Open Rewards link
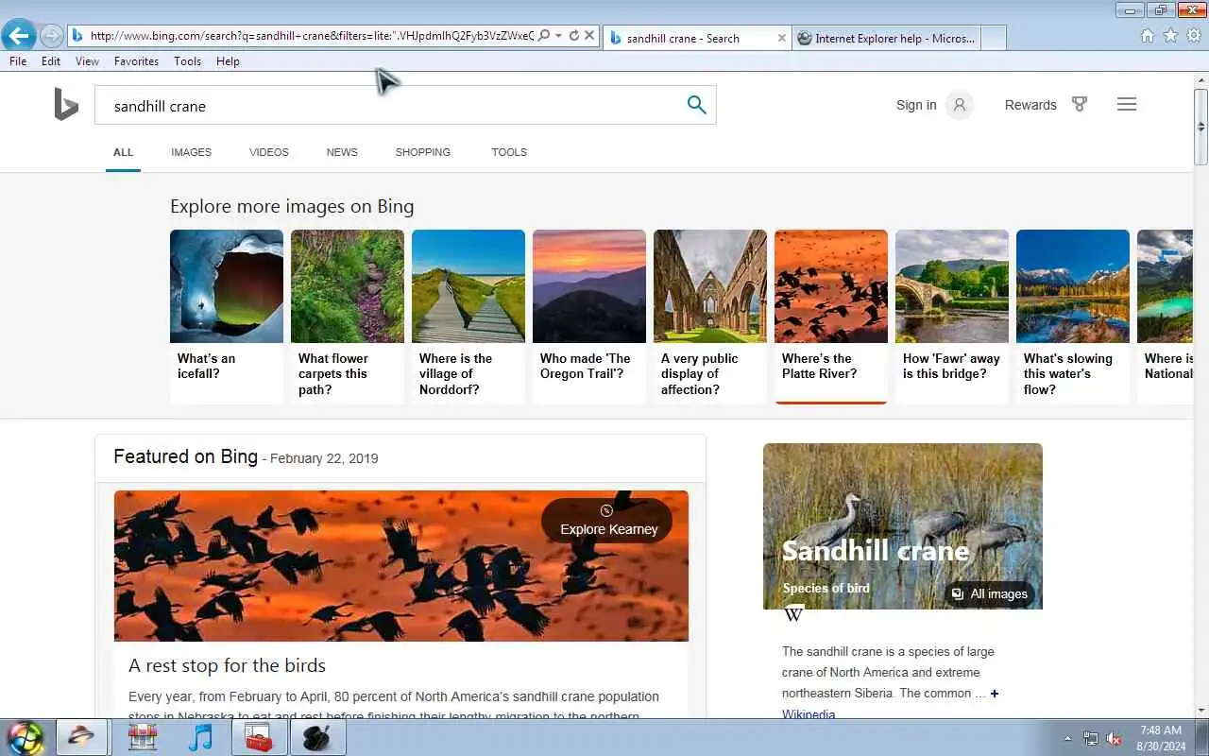1209x756 pixels. (x=1030, y=105)
